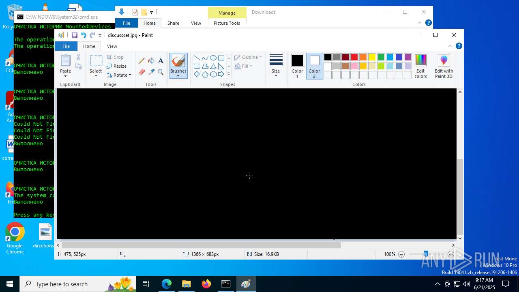Open Microsoft Edge from the taskbar

coord(167,284)
